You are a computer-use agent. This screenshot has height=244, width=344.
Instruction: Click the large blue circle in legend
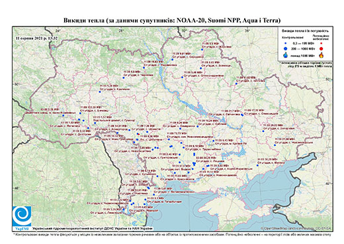(286, 48)
